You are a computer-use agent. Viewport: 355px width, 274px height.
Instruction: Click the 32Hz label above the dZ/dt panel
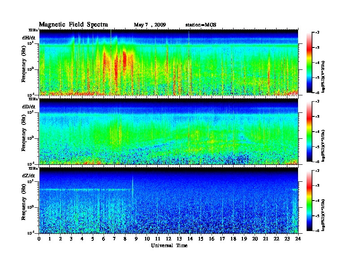click(x=33, y=168)
